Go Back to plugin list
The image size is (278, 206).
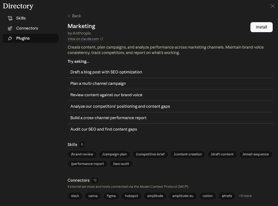[x=74, y=16]
